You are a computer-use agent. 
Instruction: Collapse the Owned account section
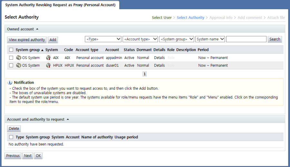tap(37, 29)
